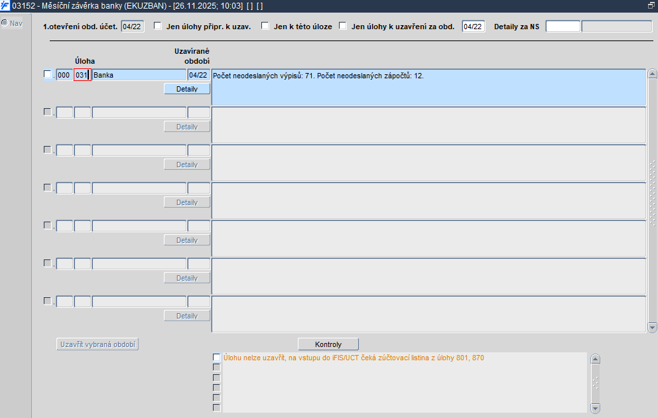Toggle 'Jen k této úloze' checkbox
658x418 pixels.
[265, 26]
